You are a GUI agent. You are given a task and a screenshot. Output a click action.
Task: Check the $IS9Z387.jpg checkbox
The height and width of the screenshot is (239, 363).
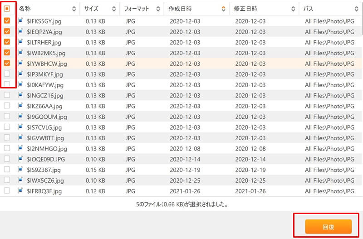(x=7, y=169)
